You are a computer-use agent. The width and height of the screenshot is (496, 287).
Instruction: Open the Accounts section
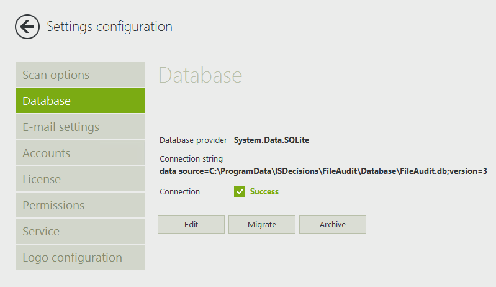pos(80,153)
